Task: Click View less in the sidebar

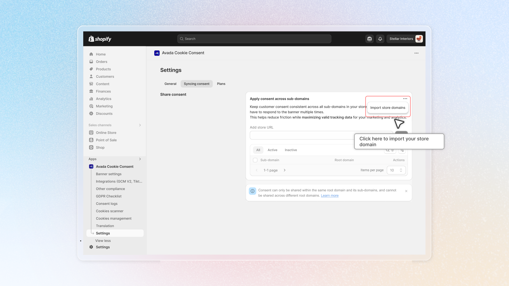Action: pos(103,241)
